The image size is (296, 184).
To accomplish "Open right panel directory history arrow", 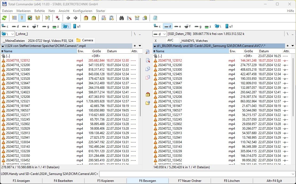I will pos(292,46).
